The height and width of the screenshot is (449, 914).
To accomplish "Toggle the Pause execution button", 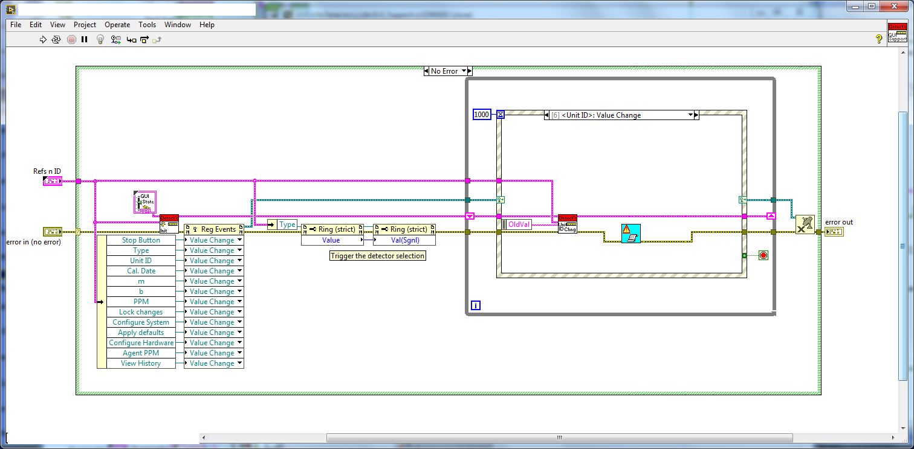I will pyautogui.click(x=85, y=40).
